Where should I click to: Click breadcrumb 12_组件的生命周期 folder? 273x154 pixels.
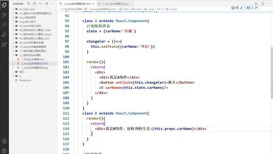tap(71, 9)
